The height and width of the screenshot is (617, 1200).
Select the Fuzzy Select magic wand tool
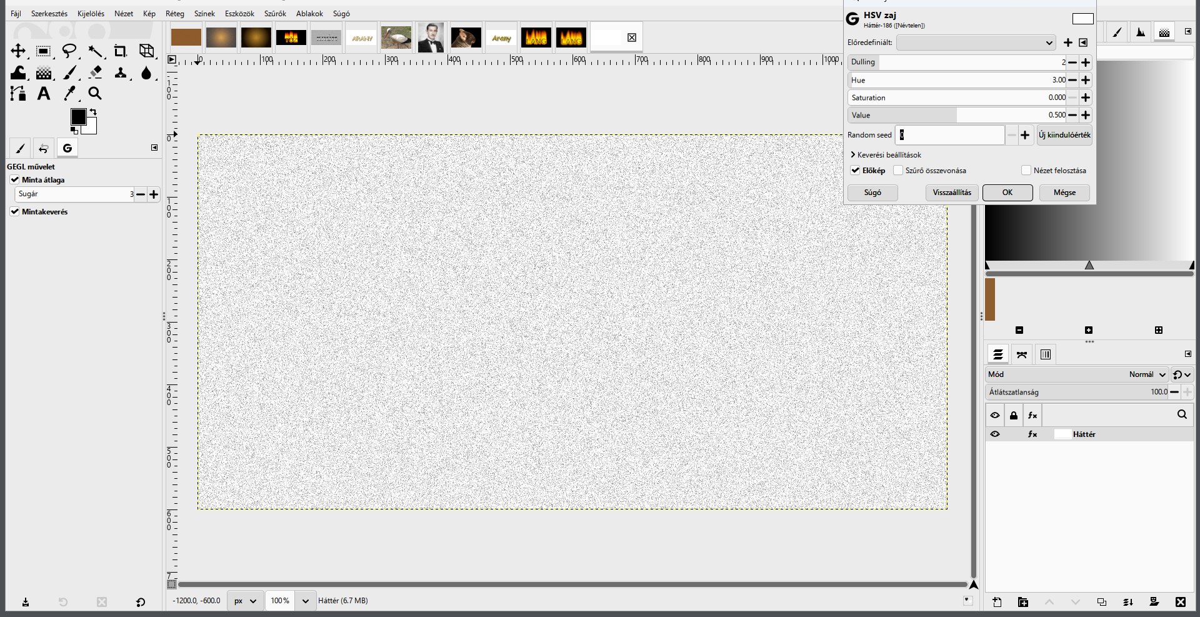coord(95,51)
